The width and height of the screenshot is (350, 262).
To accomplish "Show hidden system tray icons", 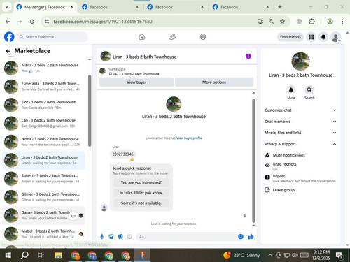I will pyautogui.click(x=270, y=255).
